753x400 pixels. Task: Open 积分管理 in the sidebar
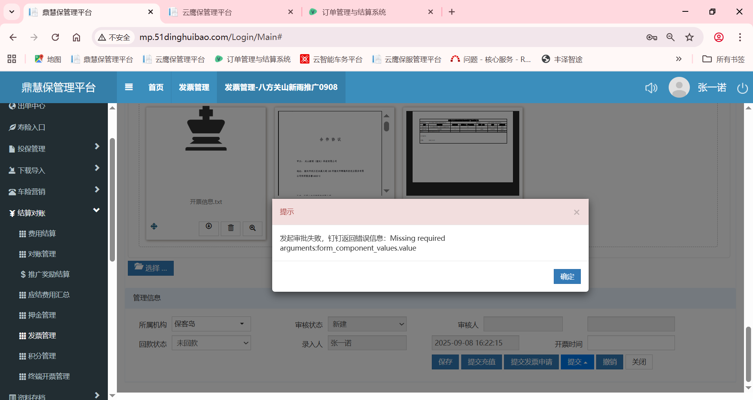[x=42, y=356]
